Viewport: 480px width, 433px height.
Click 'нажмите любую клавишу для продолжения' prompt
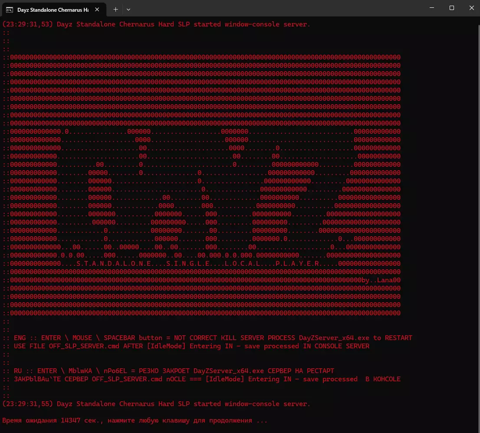point(180,420)
